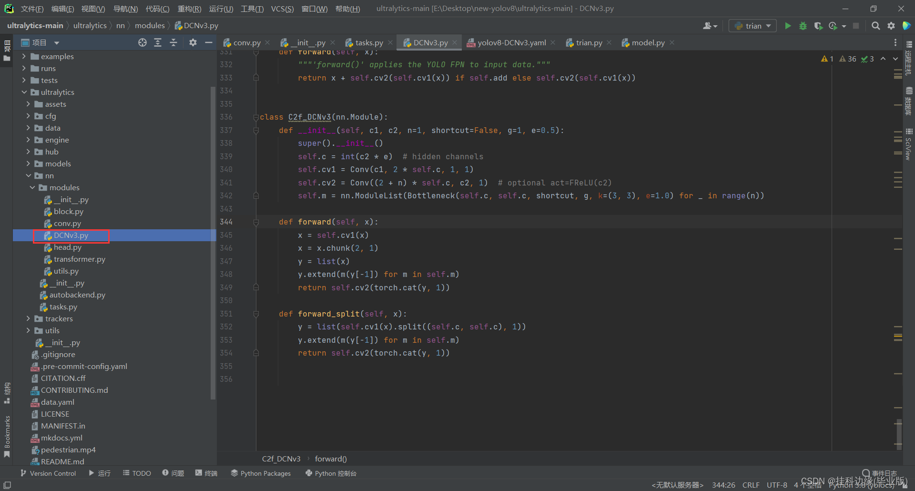Switch to the yolov8-DCNv3.yaml tab
The width and height of the screenshot is (915, 491).
(x=511, y=42)
